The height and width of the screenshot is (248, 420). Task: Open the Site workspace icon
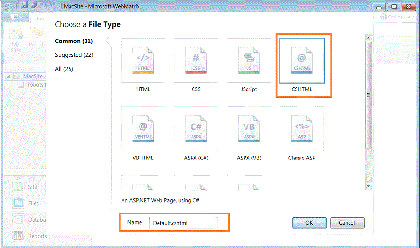coord(18,187)
